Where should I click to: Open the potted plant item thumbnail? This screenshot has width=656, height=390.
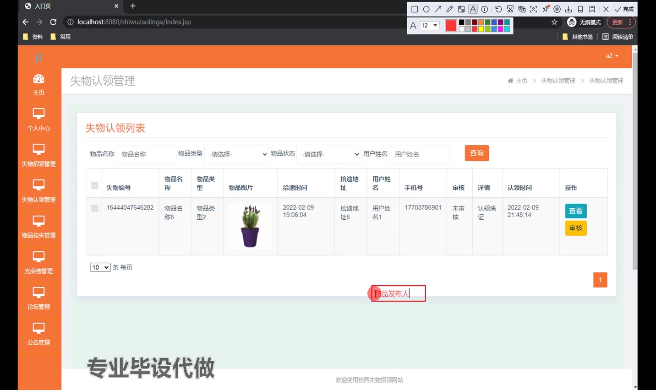(x=250, y=226)
